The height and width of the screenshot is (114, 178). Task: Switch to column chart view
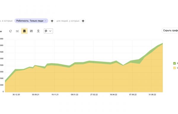pyautogui.click(x=31, y=31)
